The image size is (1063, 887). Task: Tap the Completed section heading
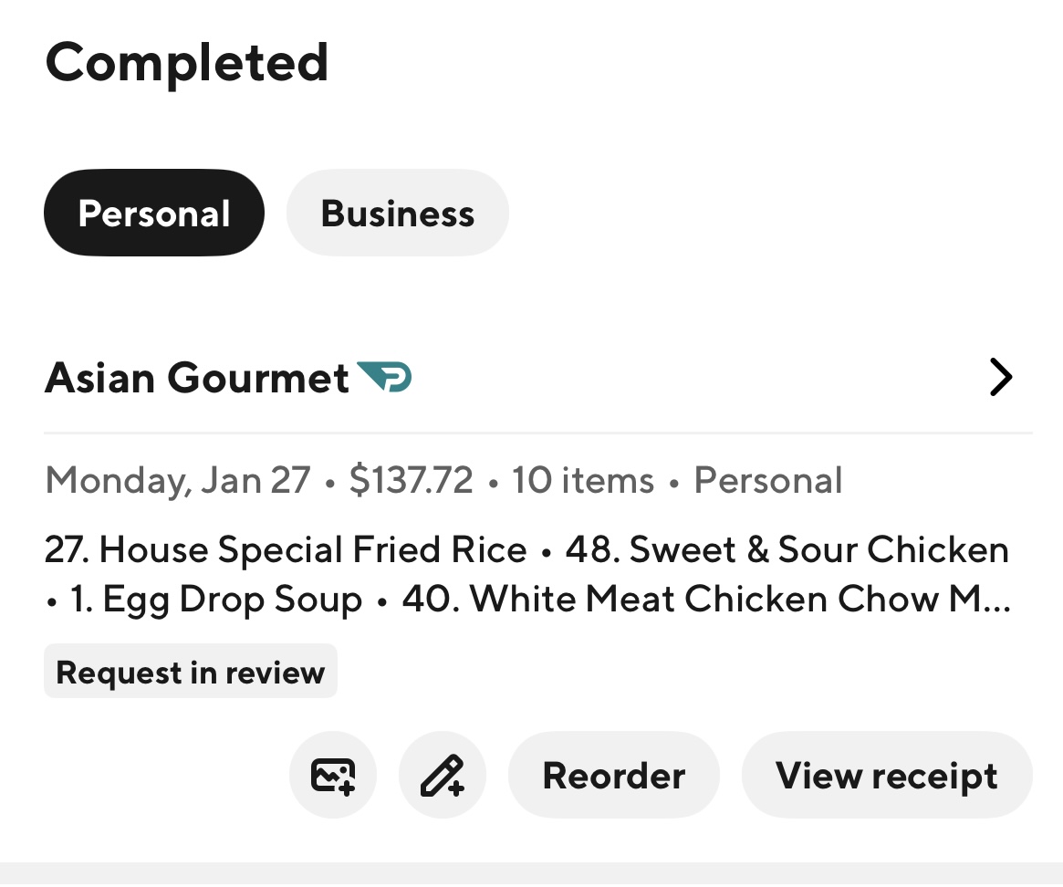coord(187,63)
